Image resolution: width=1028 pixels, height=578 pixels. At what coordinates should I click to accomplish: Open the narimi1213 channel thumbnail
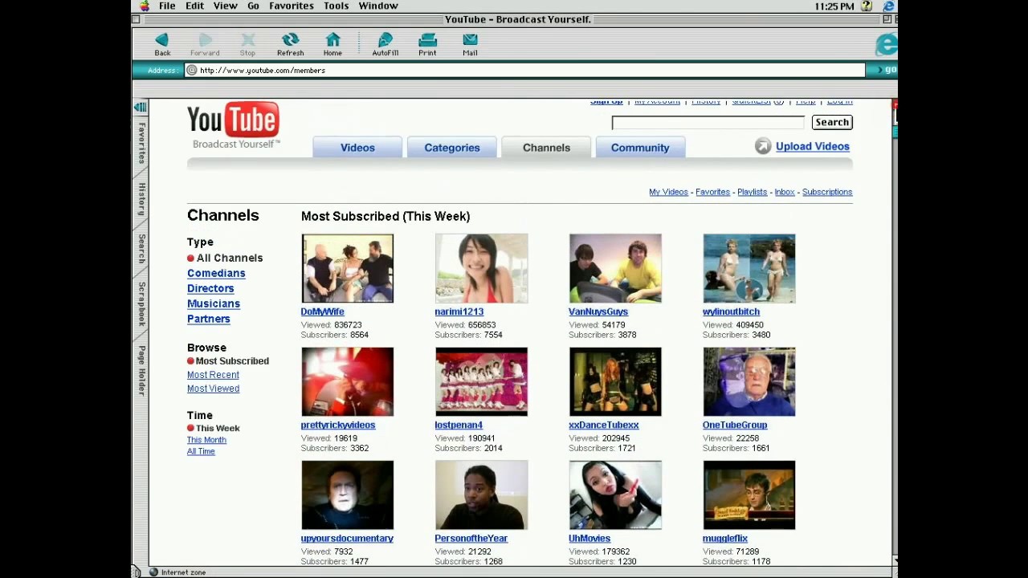tap(481, 268)
